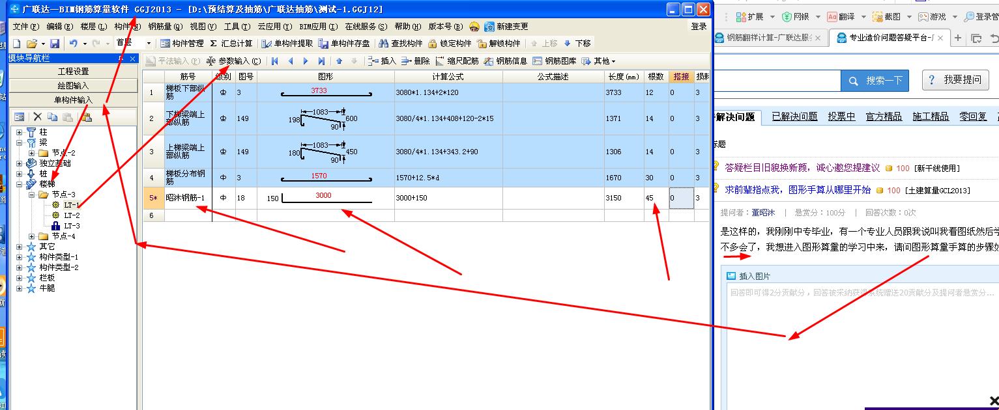Open 帮助(H) menu
The width and height of the screenshot is (999, 410).
click(408, 27)
